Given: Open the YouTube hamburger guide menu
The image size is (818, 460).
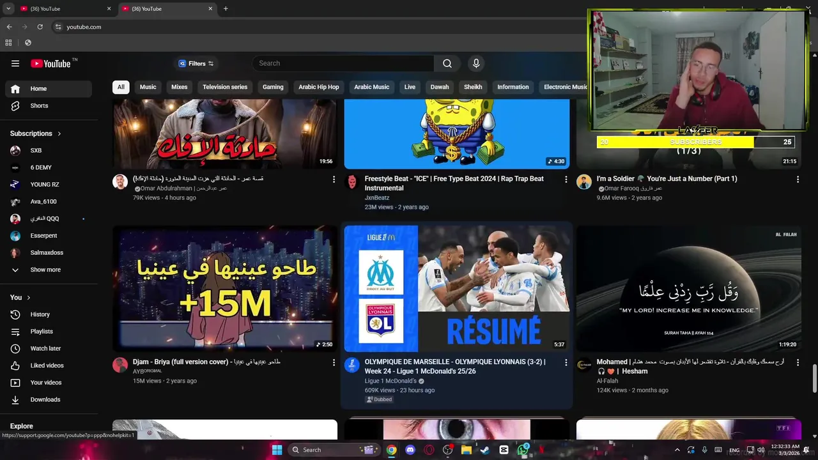Looking at the screenshot, I should coord(15,63).
